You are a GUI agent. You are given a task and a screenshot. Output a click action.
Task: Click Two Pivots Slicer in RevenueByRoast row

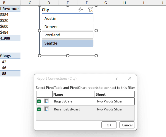pyautogui.click(x=109, y=109)
